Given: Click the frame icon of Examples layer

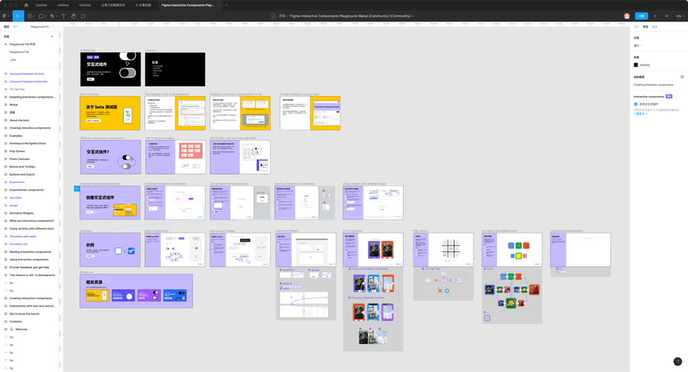Looking at the screenshot, I should pyautogui.click(x=6, y=135).
